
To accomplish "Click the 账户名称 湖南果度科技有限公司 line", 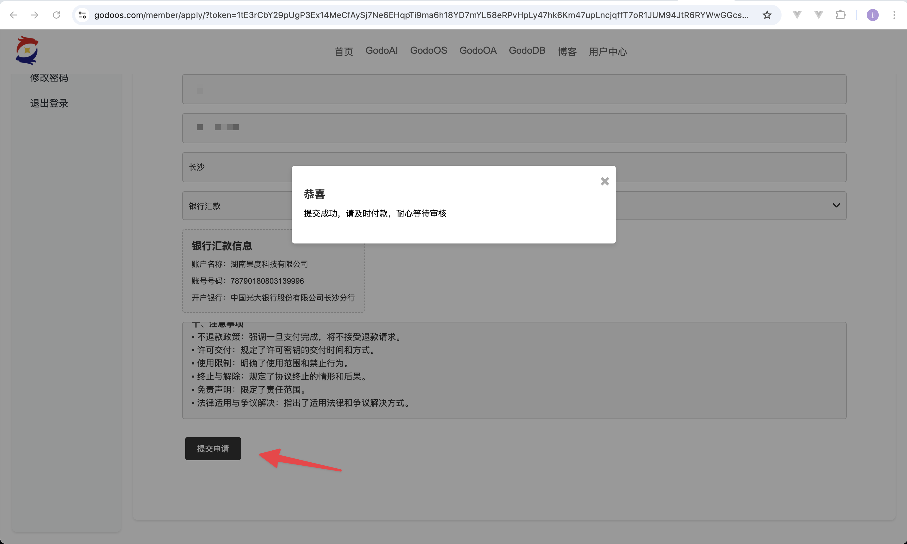I will pos(250,264).
